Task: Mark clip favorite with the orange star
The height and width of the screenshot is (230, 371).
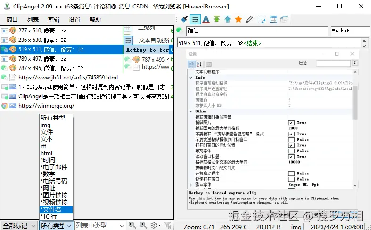Action: [239, 19]
